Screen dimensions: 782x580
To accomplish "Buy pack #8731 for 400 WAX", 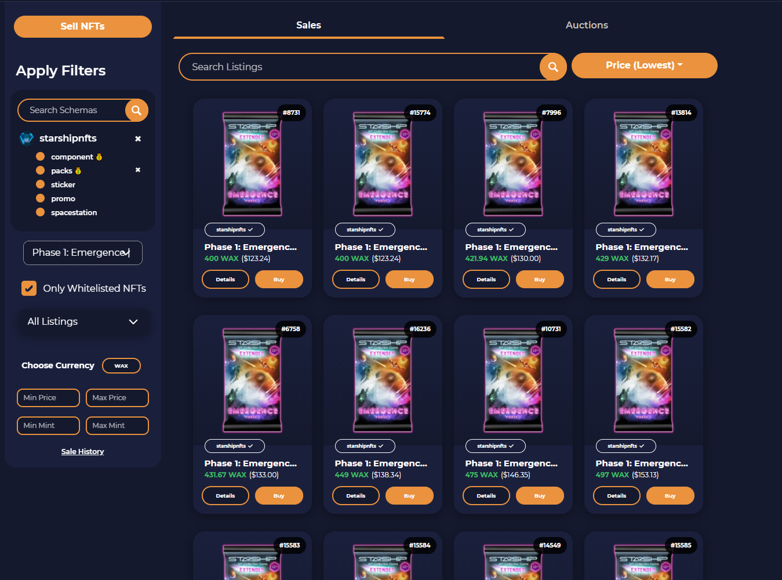I will point(279,280).
